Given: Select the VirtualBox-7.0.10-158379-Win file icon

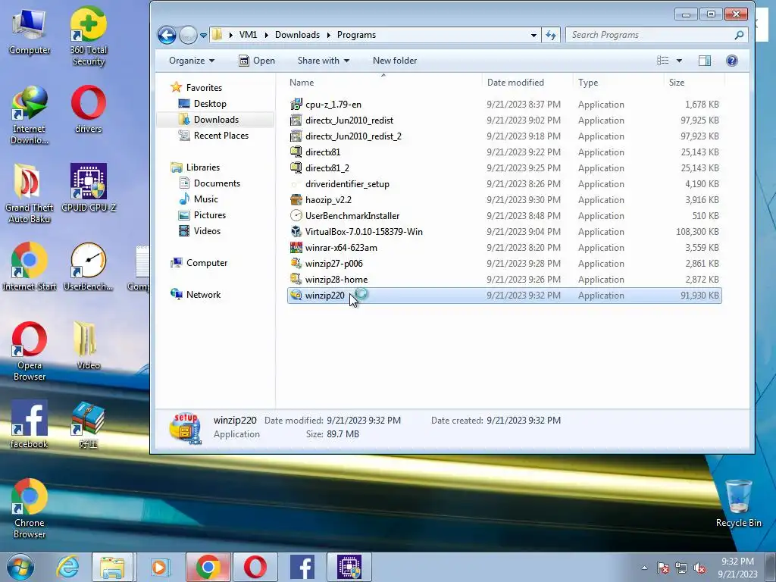Looking at the screenshot, I should [296, 232].
